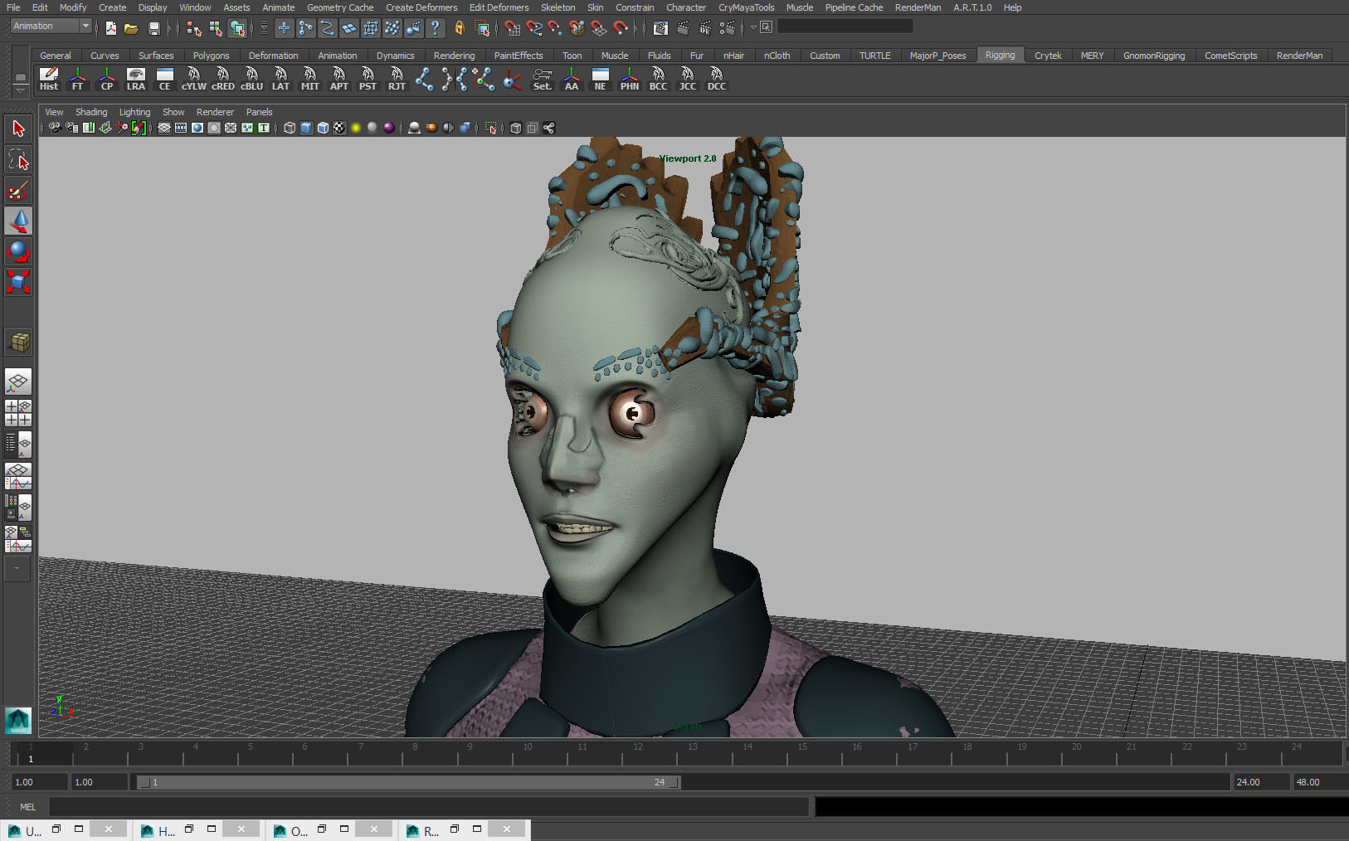Click the Hist shelf button
The height and width of the screenshot is (841, 1349).
pyautogui.click(x=49, y=80)
